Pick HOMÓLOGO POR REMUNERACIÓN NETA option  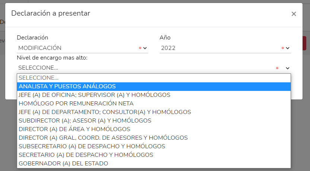(76, 104)
